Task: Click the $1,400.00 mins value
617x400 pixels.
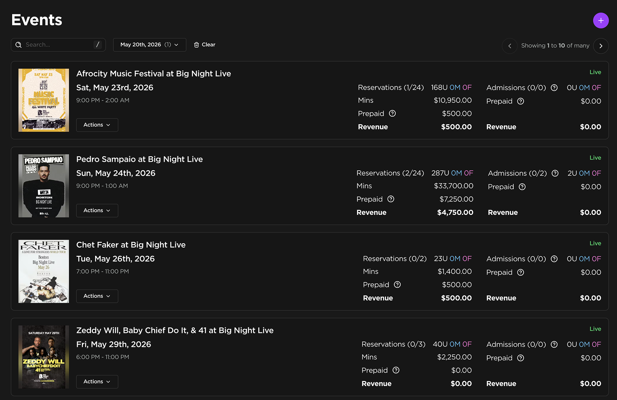Action: pos(455,271)
